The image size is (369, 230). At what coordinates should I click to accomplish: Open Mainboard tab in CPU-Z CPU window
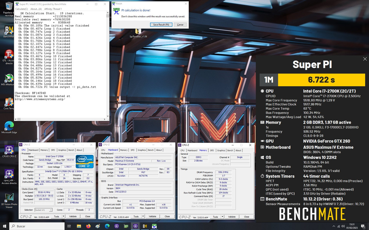click(33, 150)
